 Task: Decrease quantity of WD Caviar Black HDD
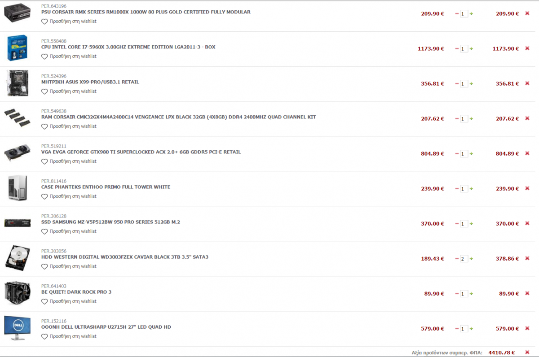point(457,259)
